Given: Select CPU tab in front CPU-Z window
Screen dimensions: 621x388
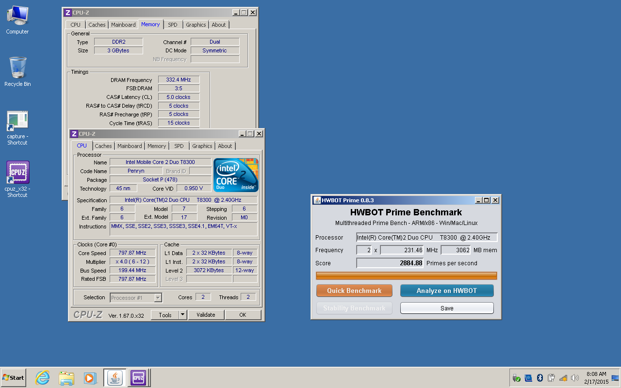Looking at the screenshot, I should [82, 145].
